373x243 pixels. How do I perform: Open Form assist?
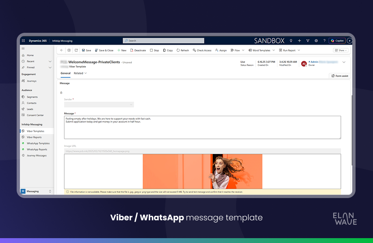340,76
